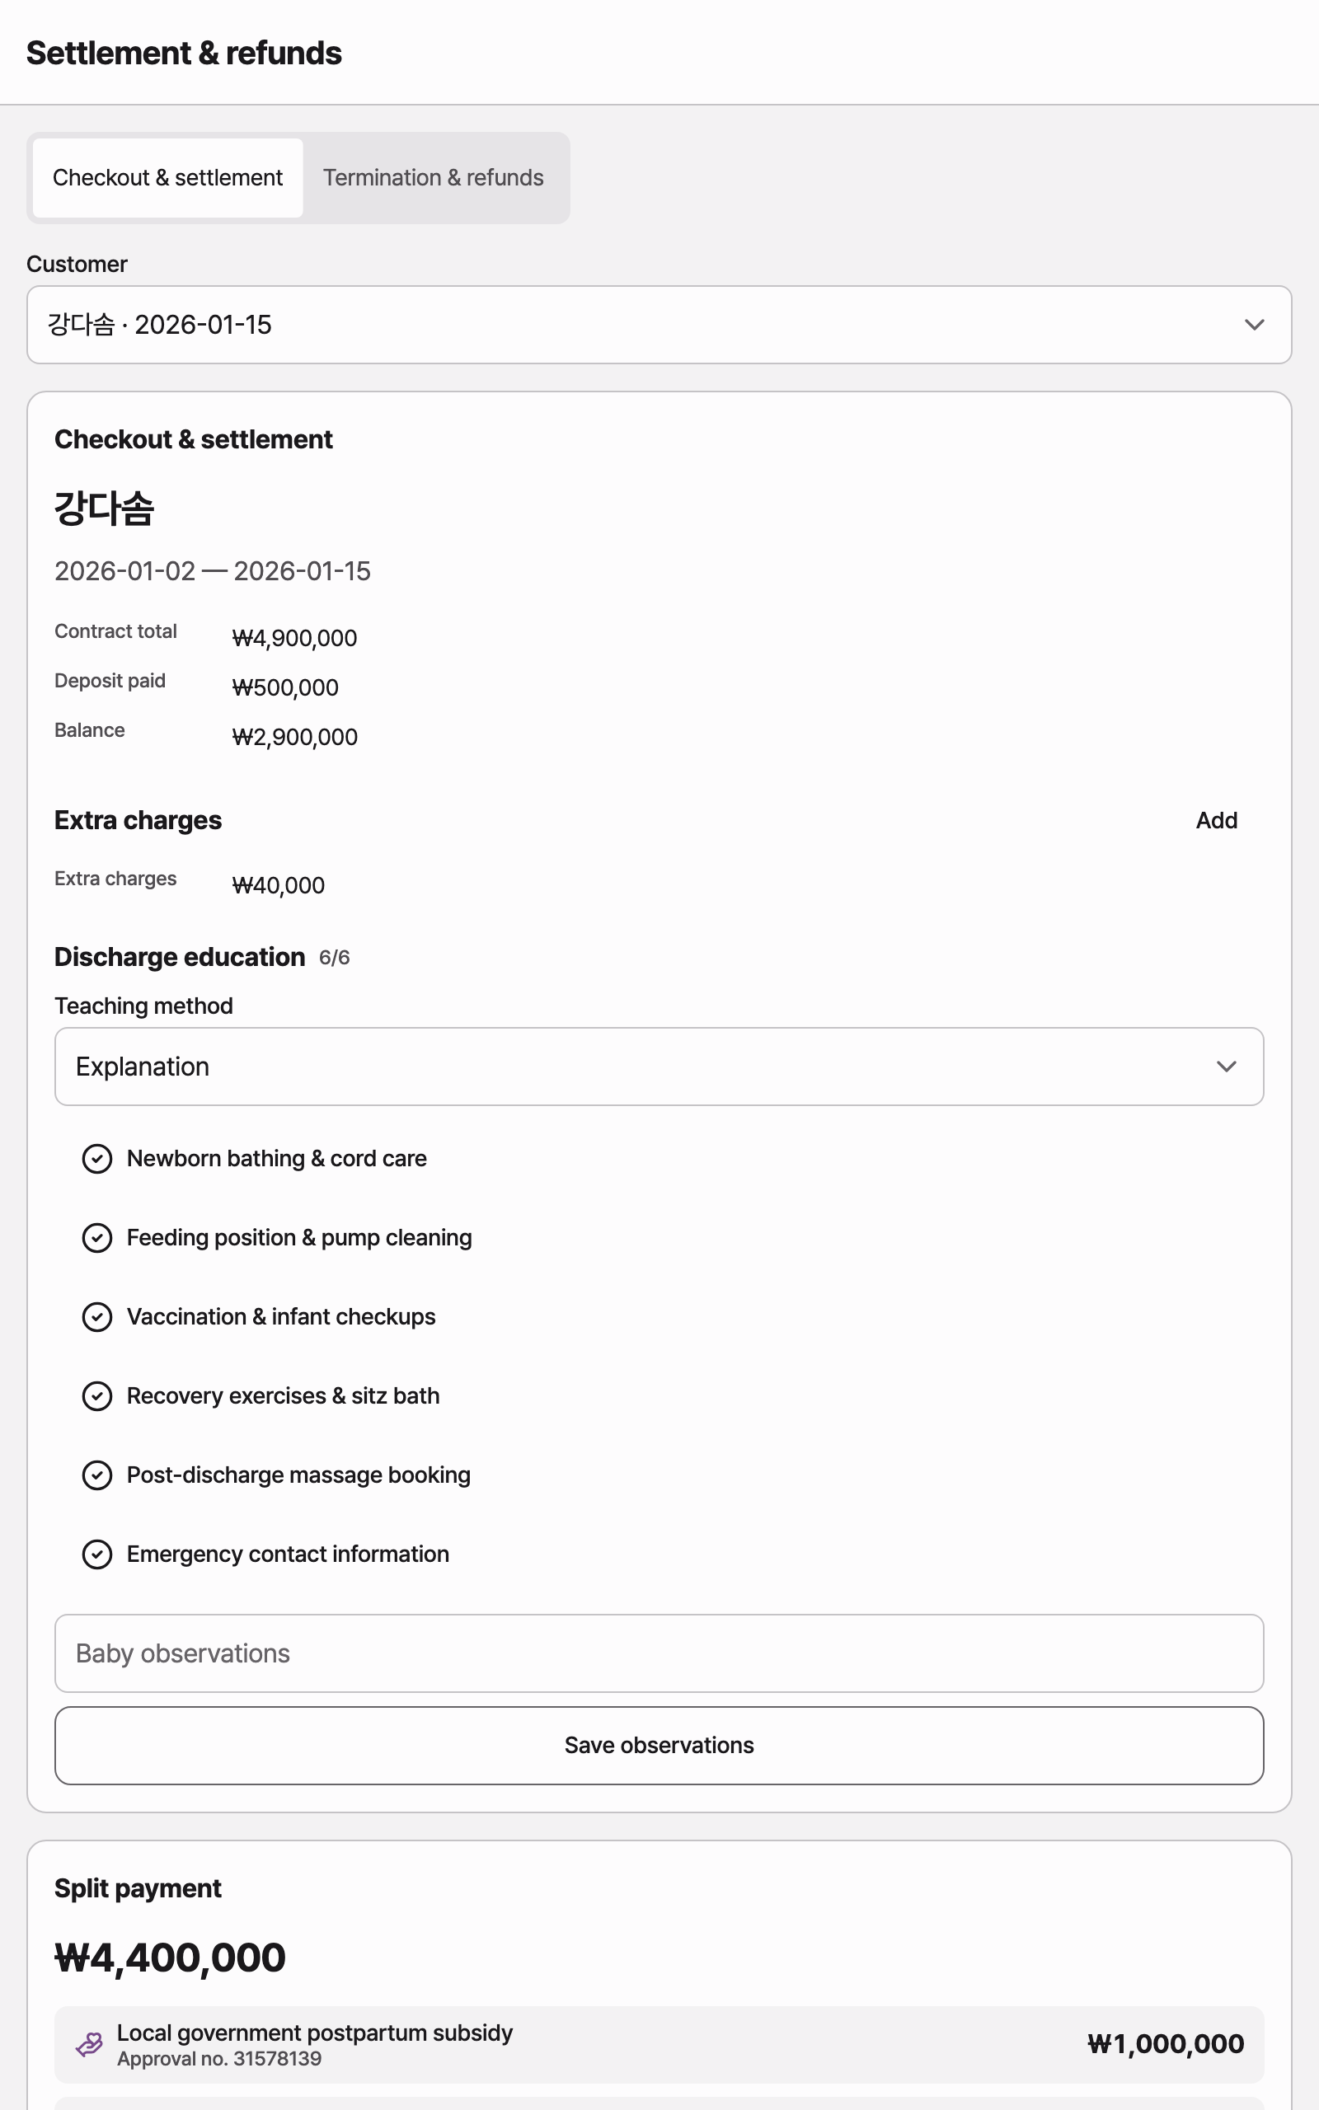Click the subsidy hand-heart icon
The width and height of the screenshot is (1319, 2110).
(x=89, y=2045)
